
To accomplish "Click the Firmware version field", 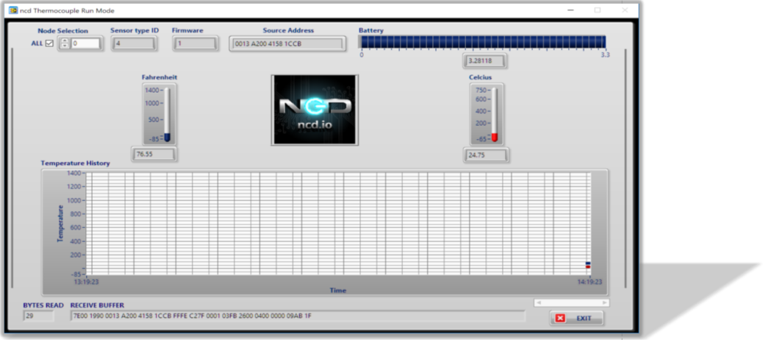I will pyautogui.click(x=196, y=44).
